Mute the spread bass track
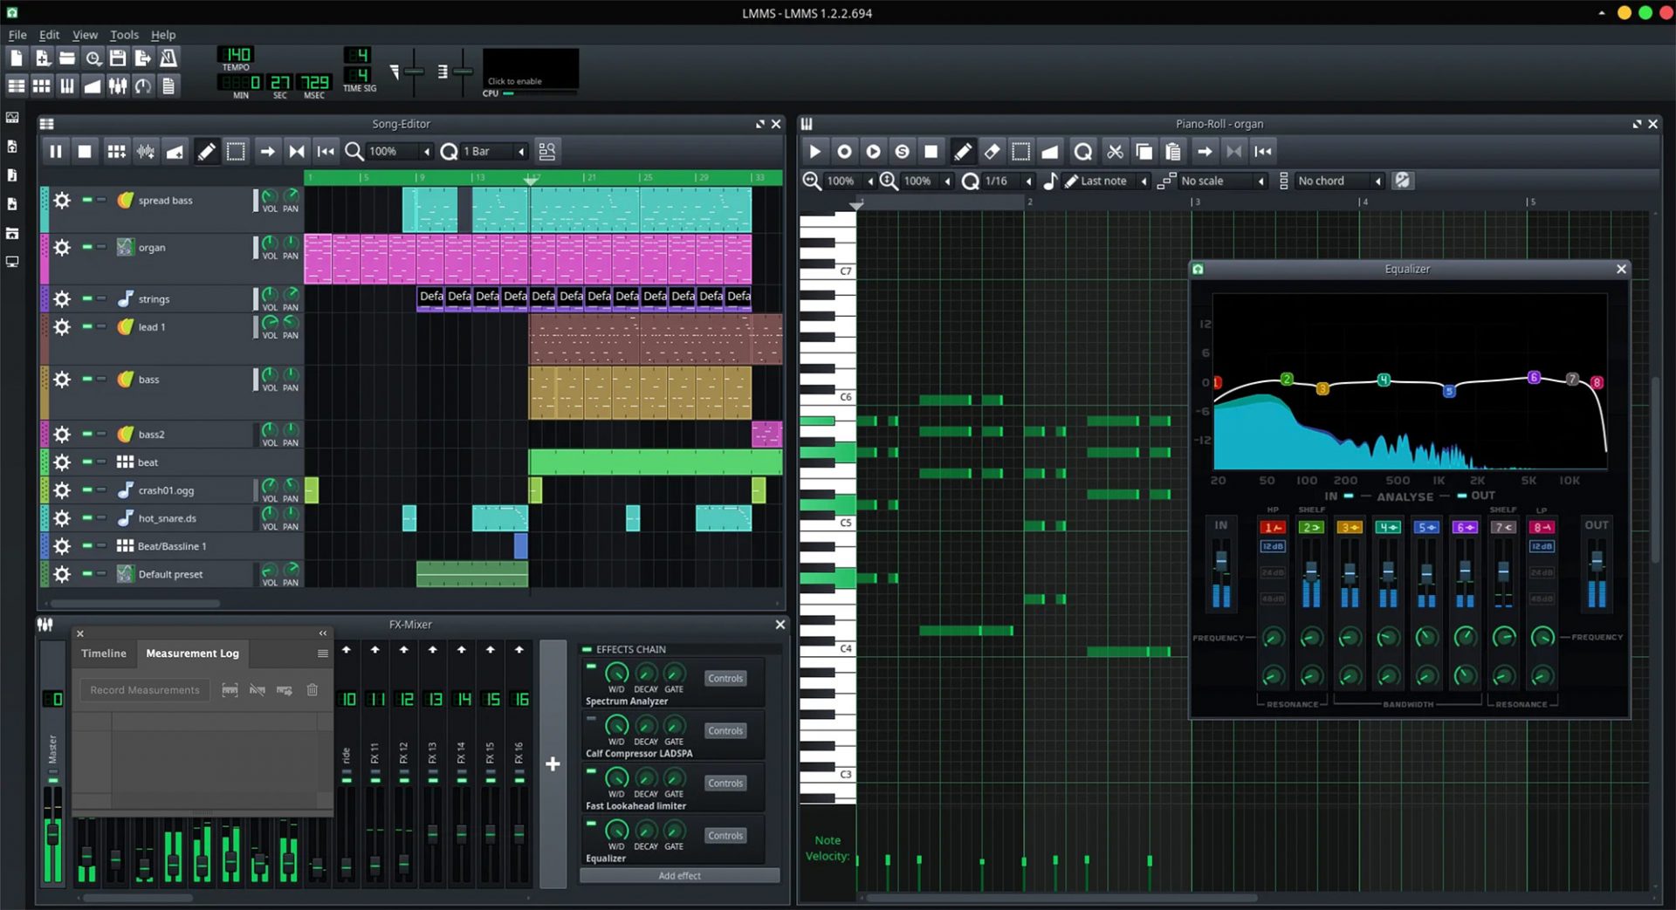 tap(87, 200)
